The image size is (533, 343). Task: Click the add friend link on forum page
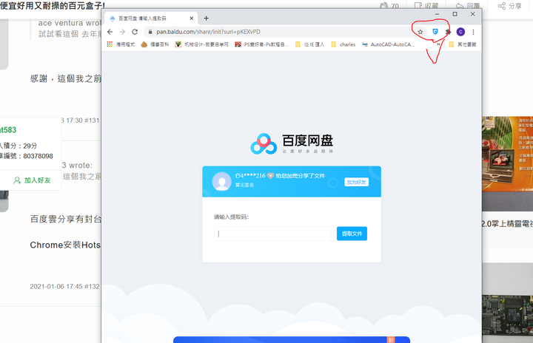click(x=32, y=180)
